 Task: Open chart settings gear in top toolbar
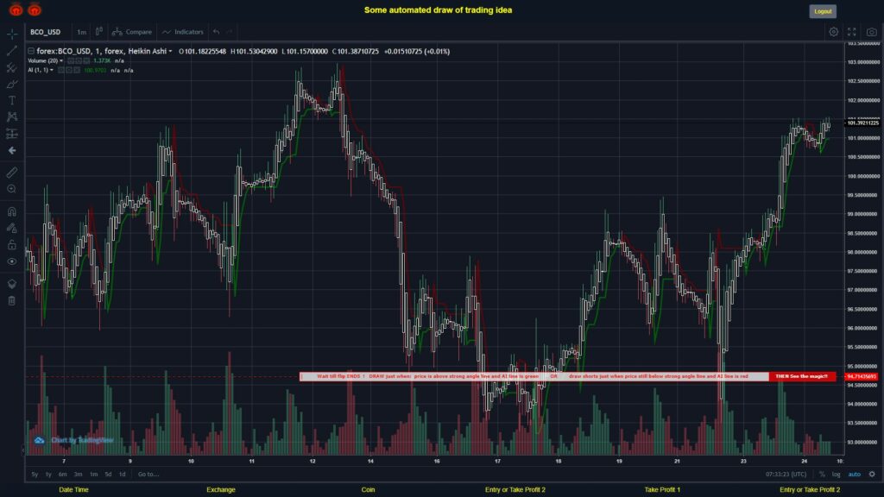833,32
